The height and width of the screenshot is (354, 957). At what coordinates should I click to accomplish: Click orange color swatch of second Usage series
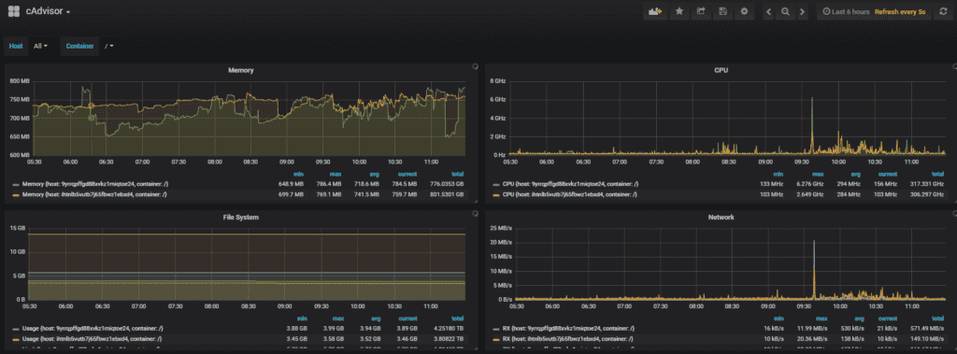[15, 339]
